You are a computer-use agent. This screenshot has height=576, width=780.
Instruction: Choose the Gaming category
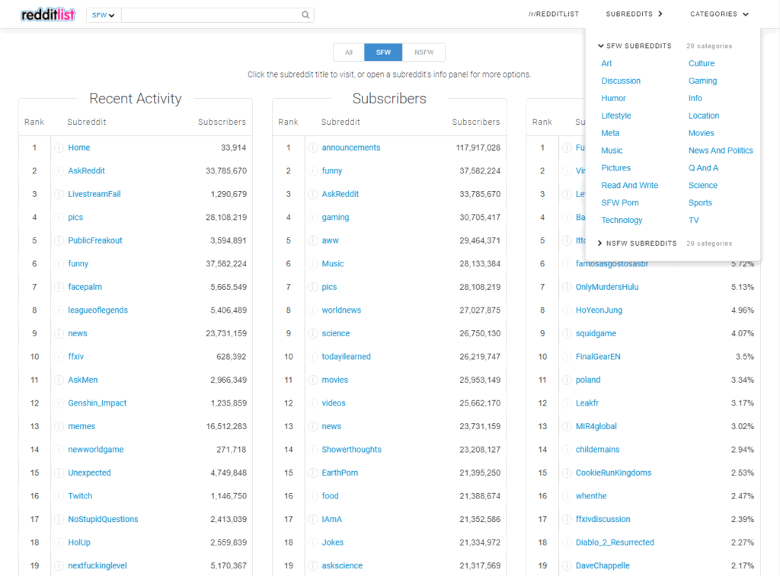point(702,81)
